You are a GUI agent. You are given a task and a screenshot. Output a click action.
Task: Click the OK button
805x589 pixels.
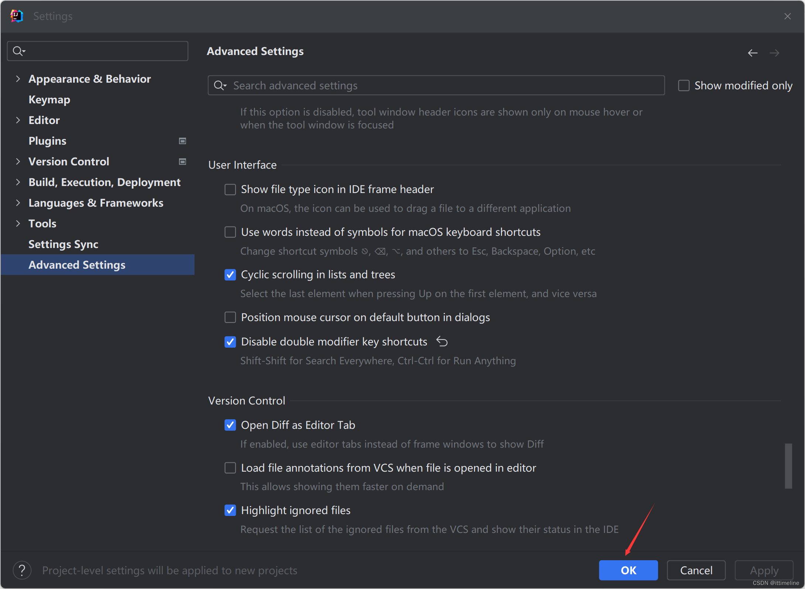628,570
